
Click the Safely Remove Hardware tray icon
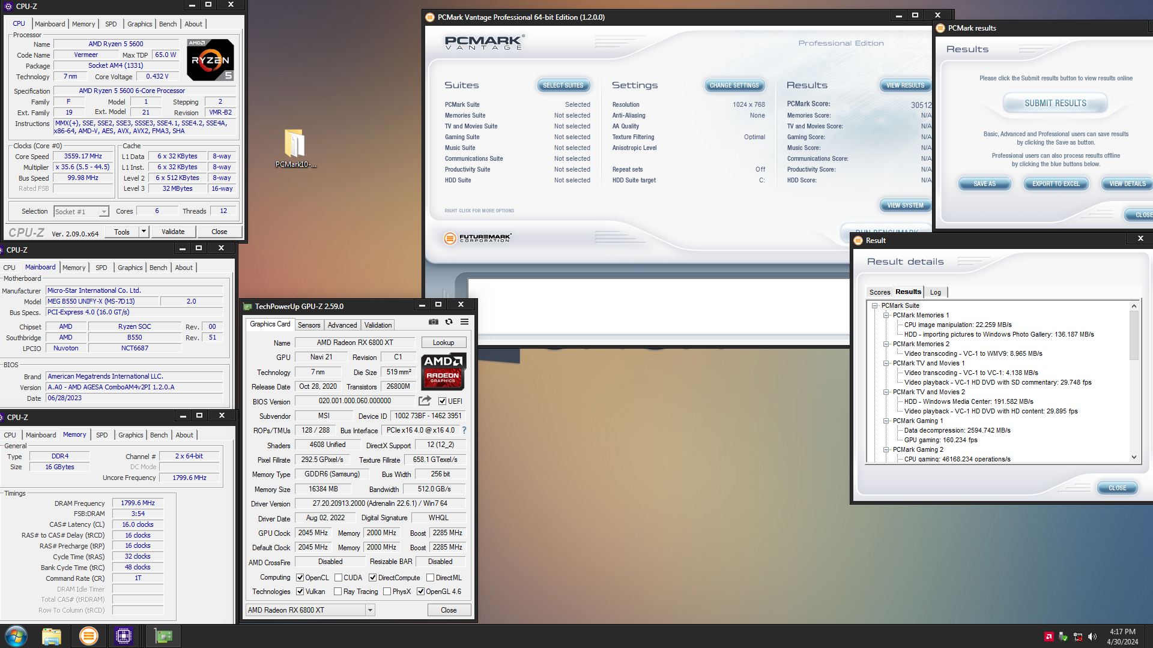pos(1063,637)
